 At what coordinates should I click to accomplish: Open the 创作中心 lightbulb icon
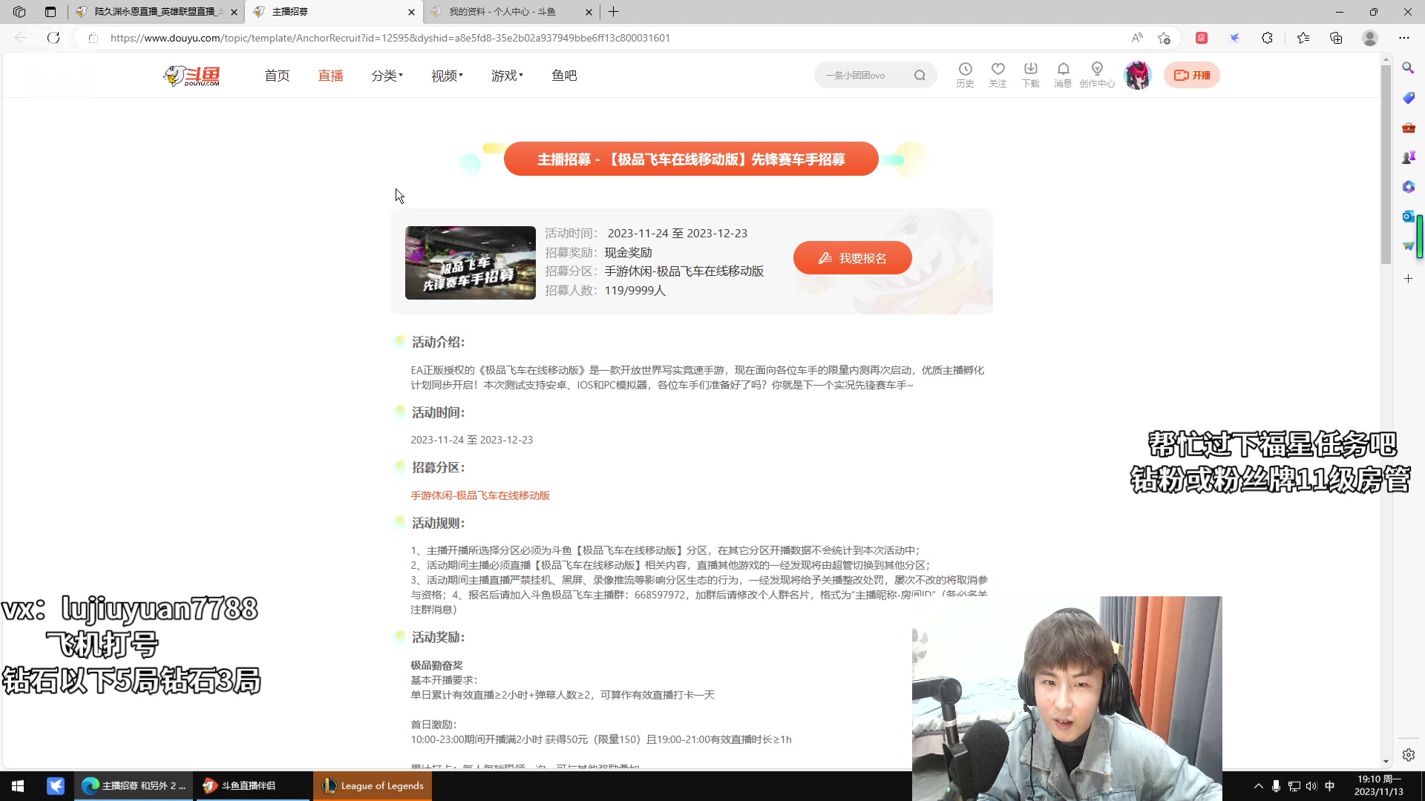tap(1097, 75)
